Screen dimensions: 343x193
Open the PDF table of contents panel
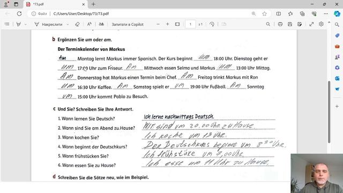(7, 24)
